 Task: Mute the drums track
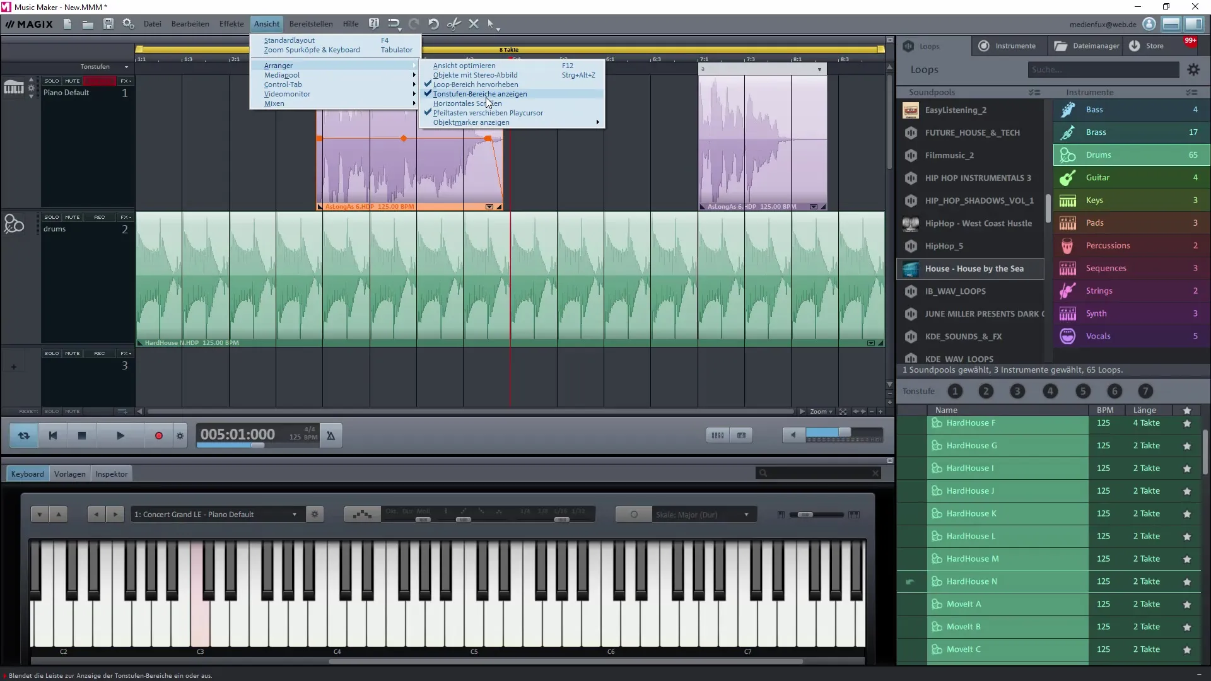click(73, 217)
